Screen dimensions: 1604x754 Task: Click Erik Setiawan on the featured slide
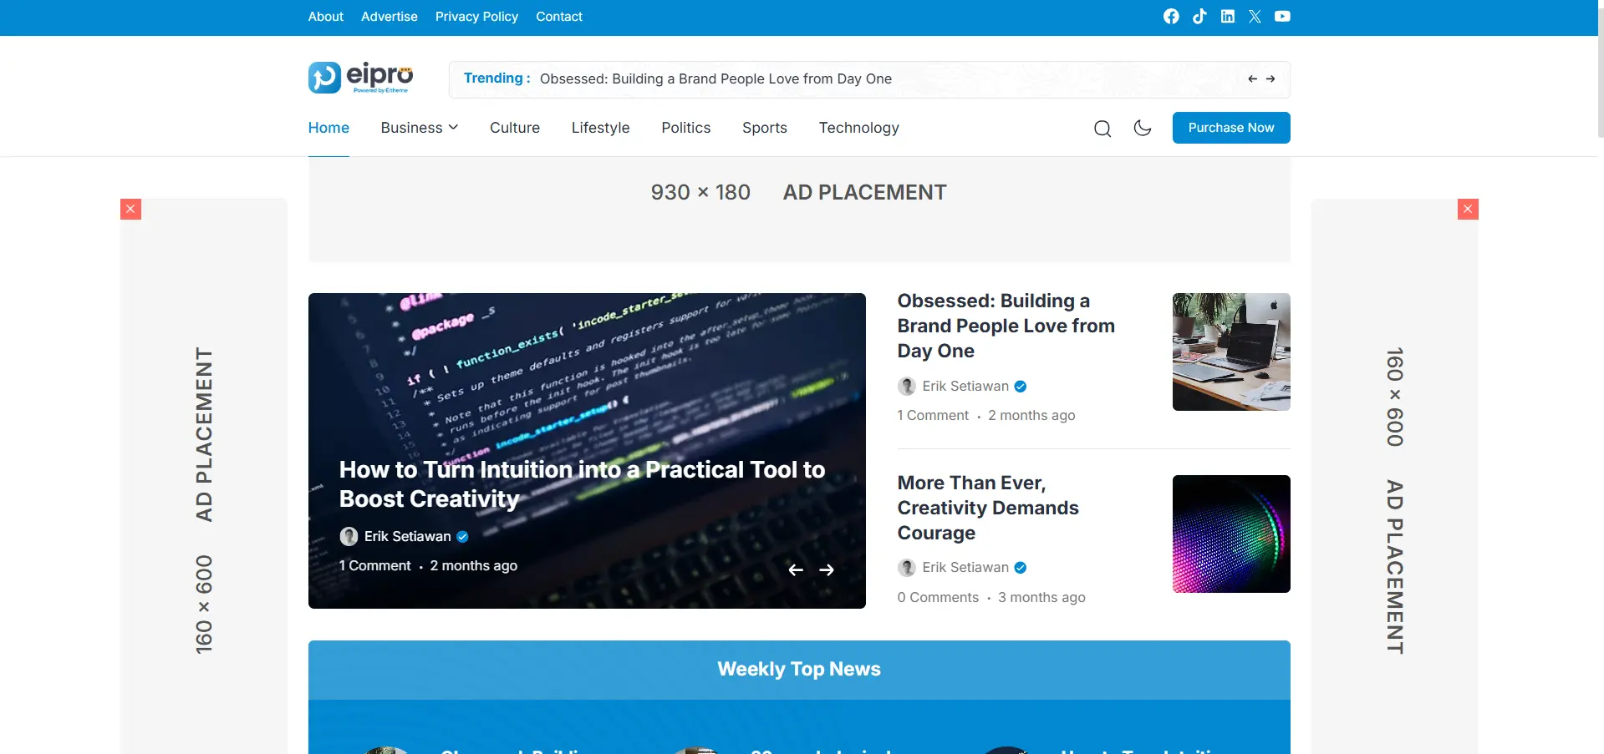tap(407, 536)
